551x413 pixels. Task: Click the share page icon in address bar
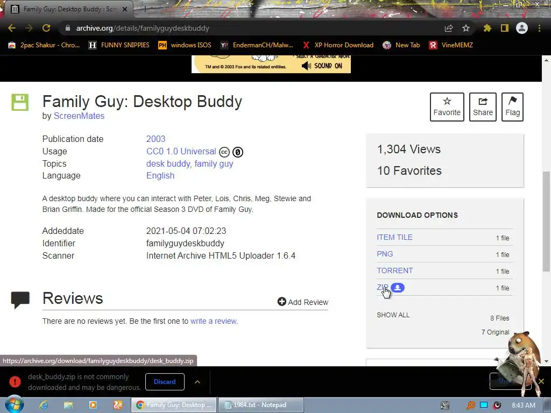[449, 29]
